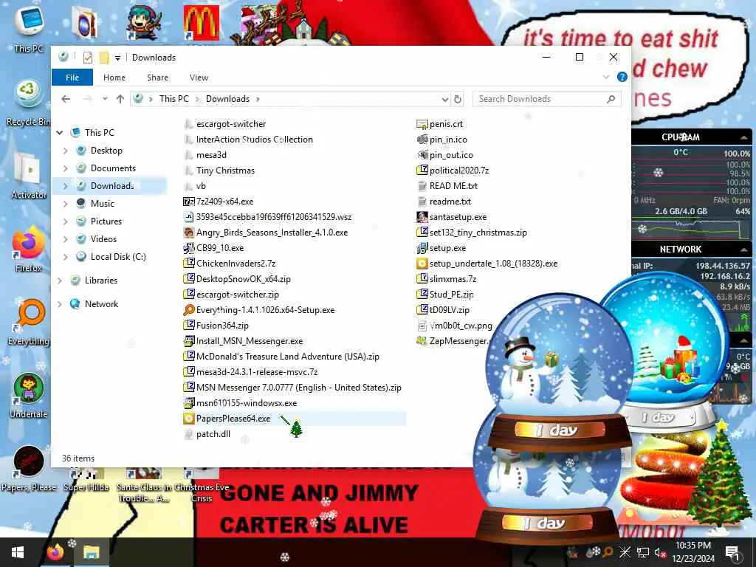
Task: Go back with the Back arrow
Action: tap(66, 99)
